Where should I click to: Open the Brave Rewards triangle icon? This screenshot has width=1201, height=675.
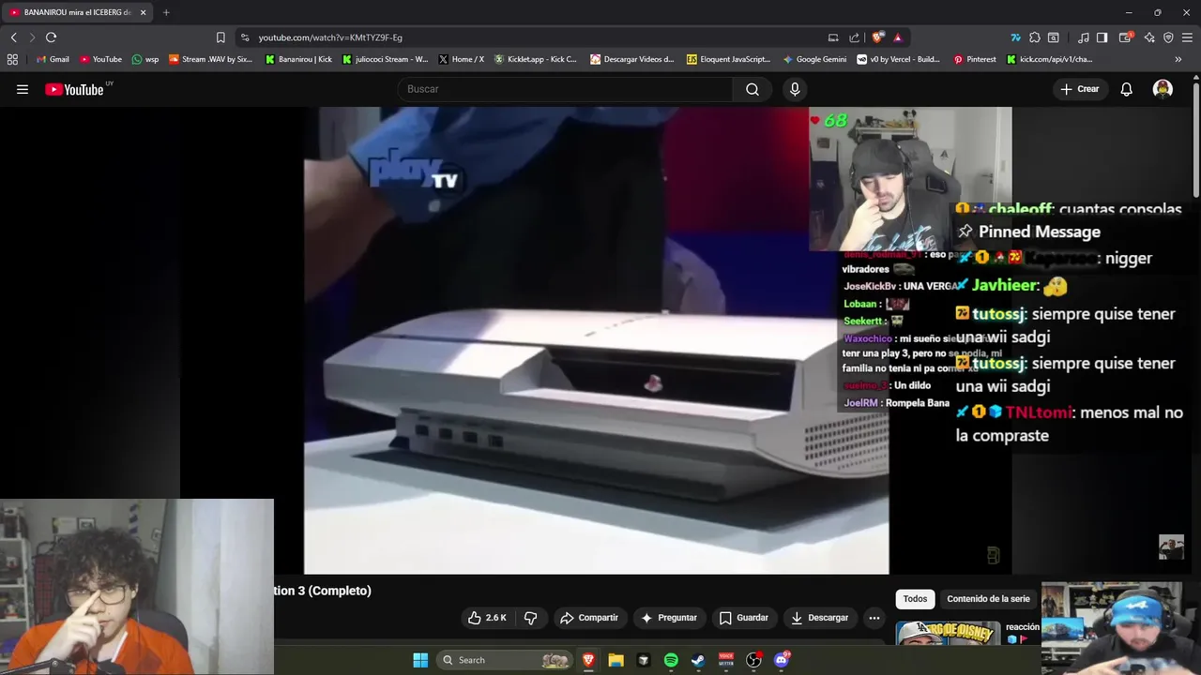click(x=898, y=37)
